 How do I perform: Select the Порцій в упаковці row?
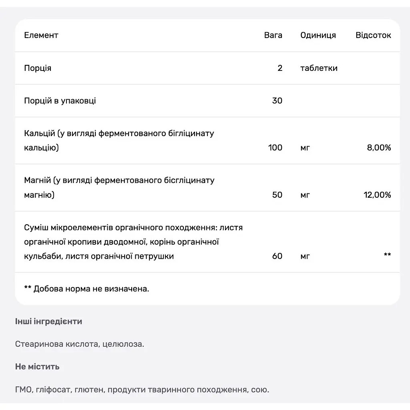pos(207,100)
